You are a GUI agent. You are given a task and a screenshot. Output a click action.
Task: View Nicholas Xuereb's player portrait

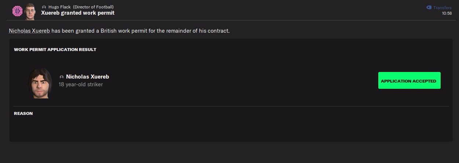[x=40, y=83]
